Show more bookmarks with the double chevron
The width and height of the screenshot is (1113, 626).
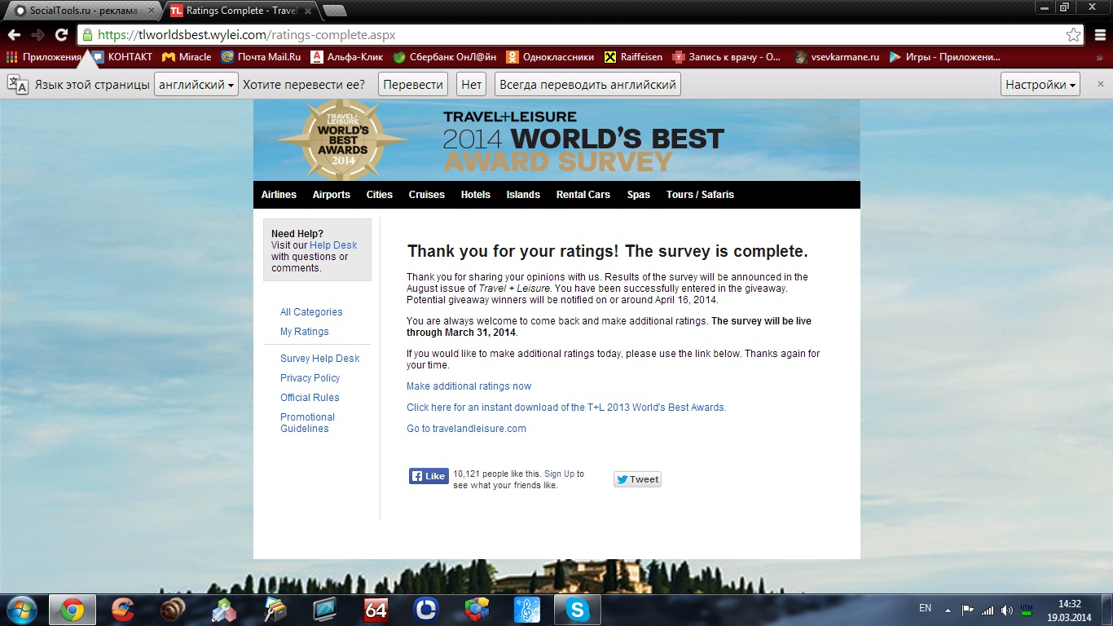pyautogui.click(x=1100, y=57)
